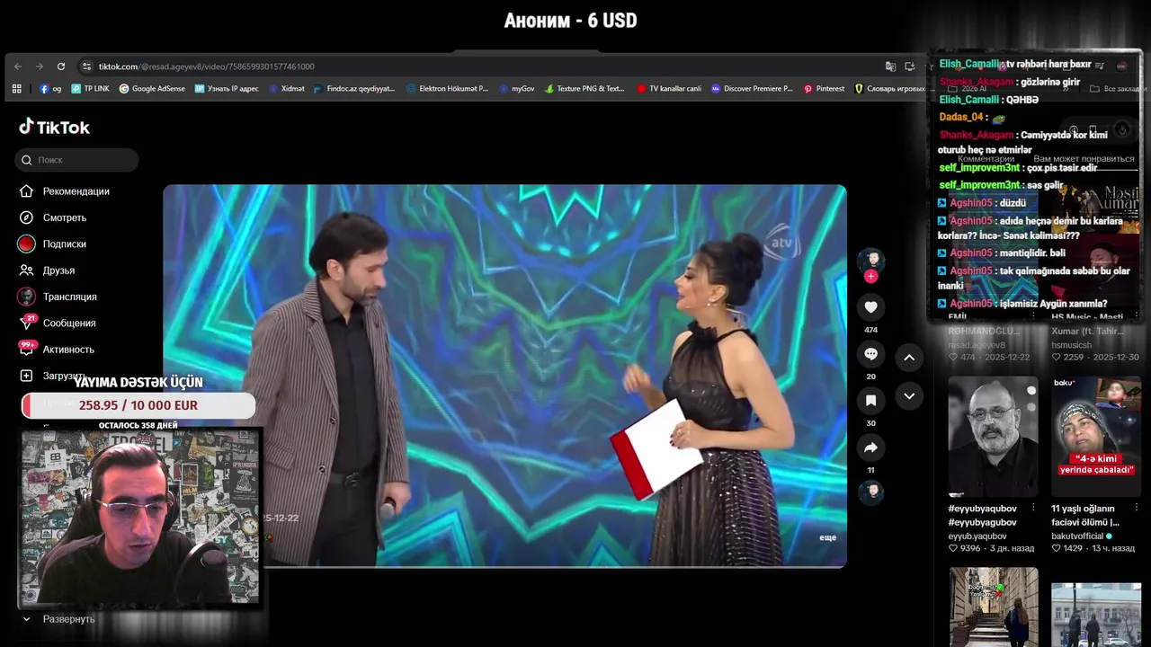This screenshot has width=1151, height=647.
Task: Open the video comments
Action: tap(870, 354)
